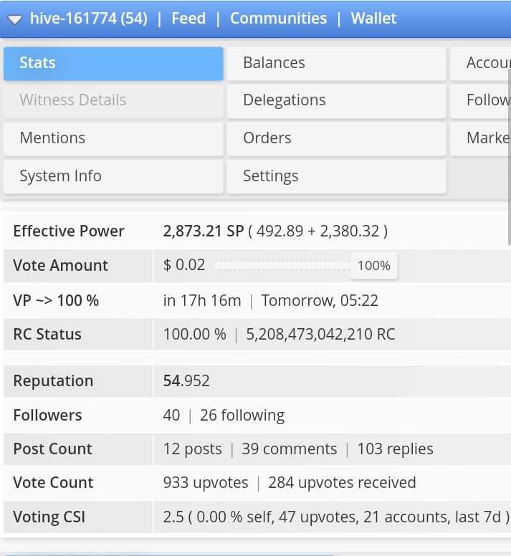Go to Feed in header
The image size is (511, 556).
pos(188,19)
